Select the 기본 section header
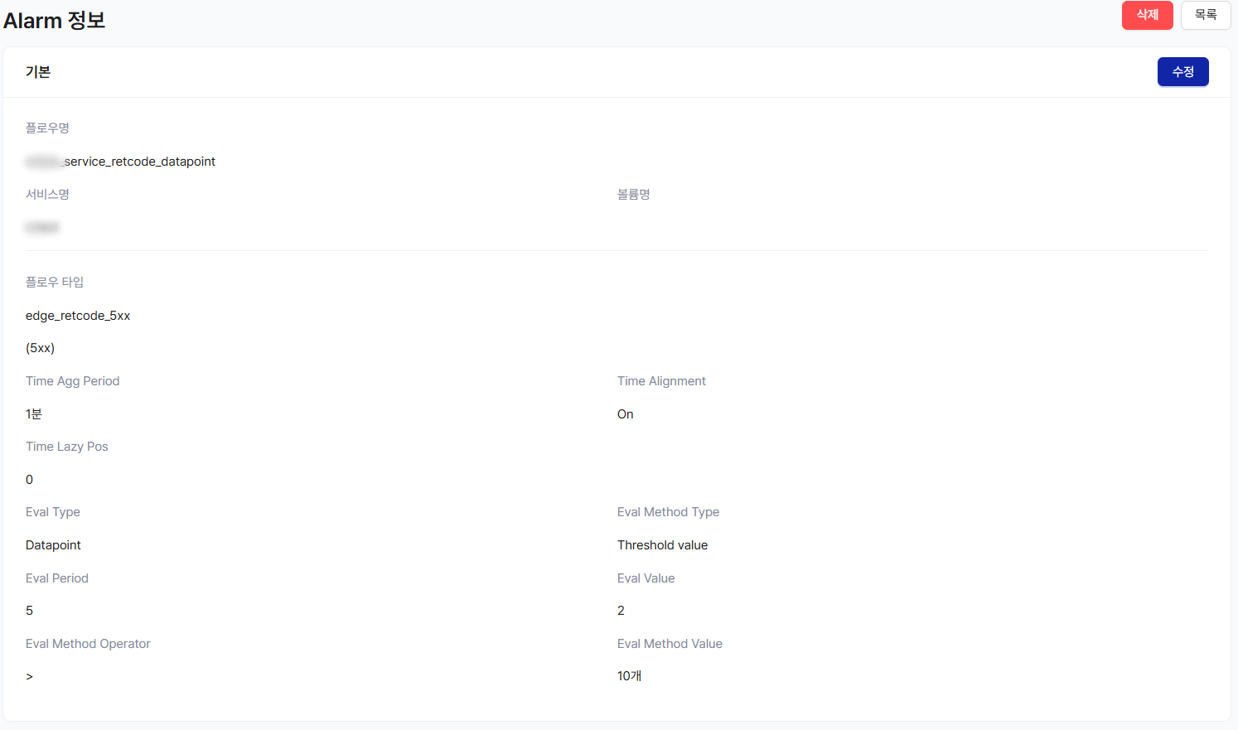The width and height of the screenshot is (1238, 730). (x=38, y=72)
